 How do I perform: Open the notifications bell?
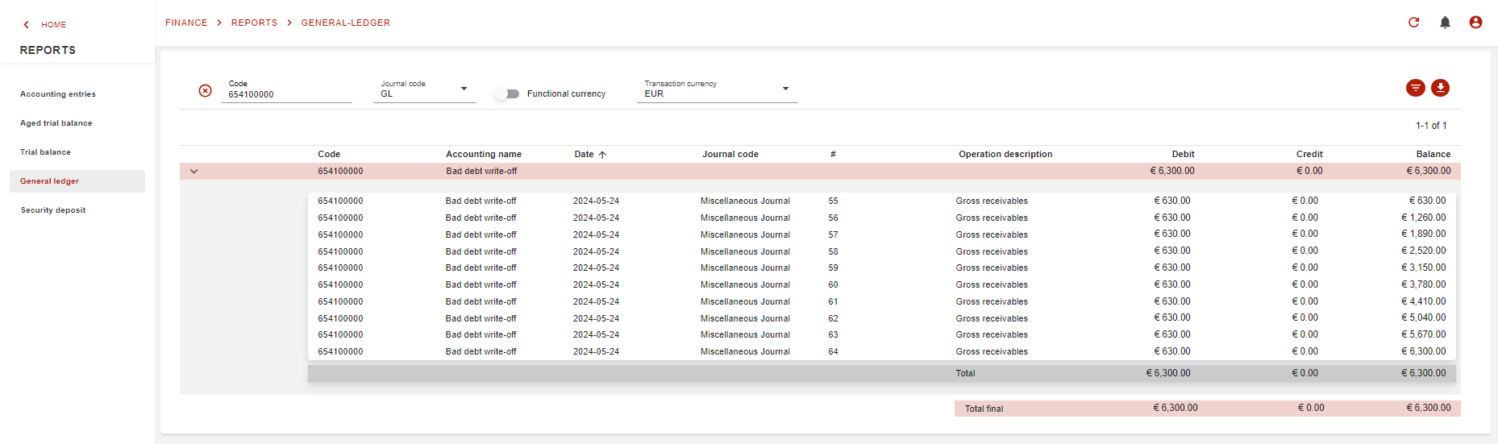1445,23
